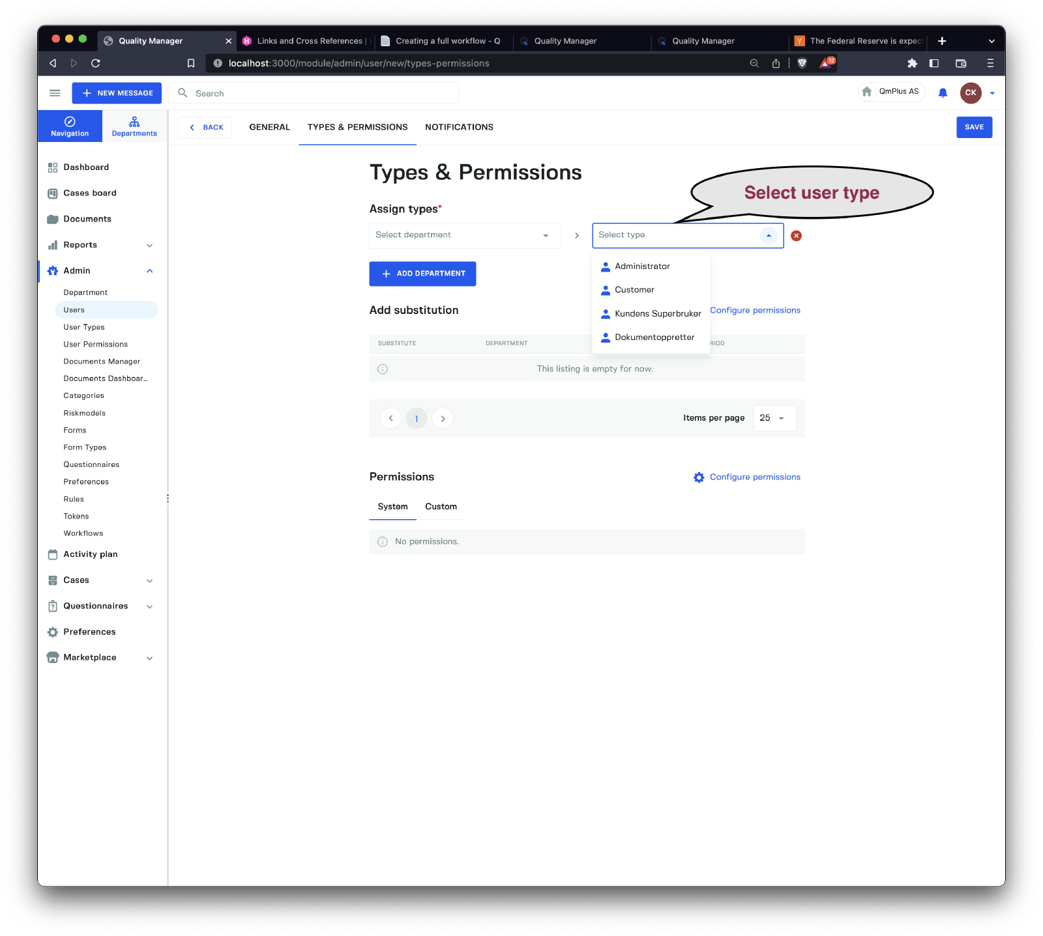Image resolution: width=1043 pixels, height=936 pixels.
Task: Save the new user
Action: 974,127
